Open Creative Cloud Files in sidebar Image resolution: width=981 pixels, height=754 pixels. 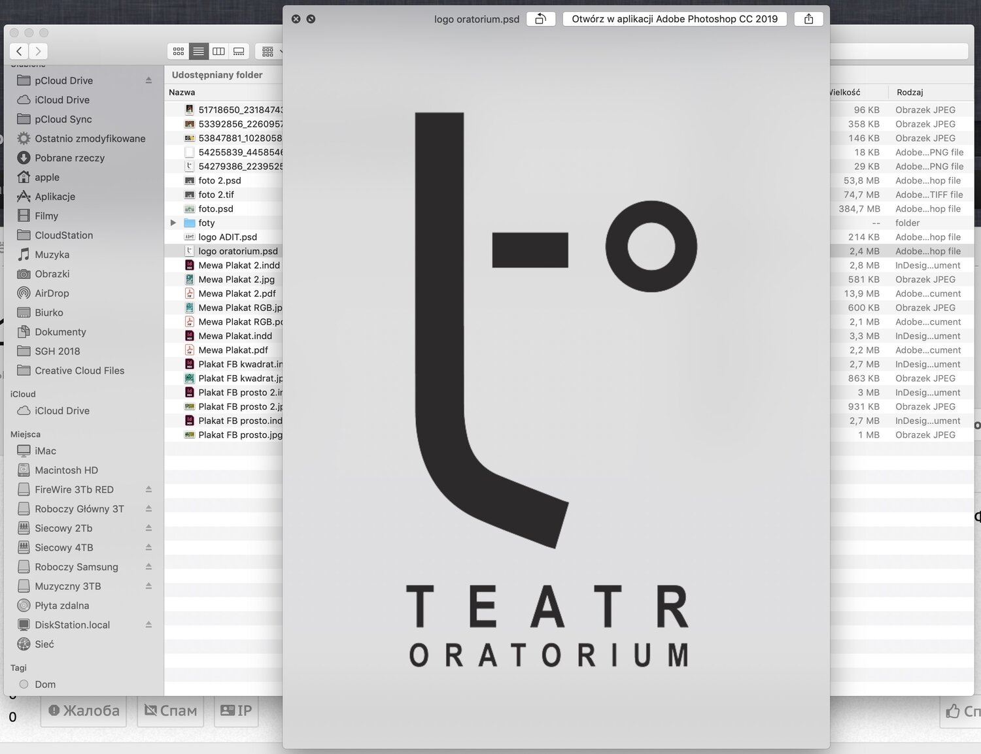click(79, 370)
